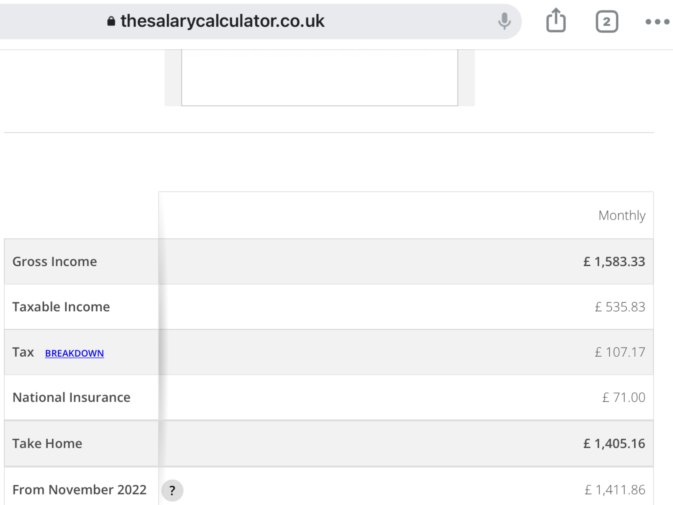Open the Tax BREAKDOWN link
673x505 pixels.
click(x=74, y=353)
